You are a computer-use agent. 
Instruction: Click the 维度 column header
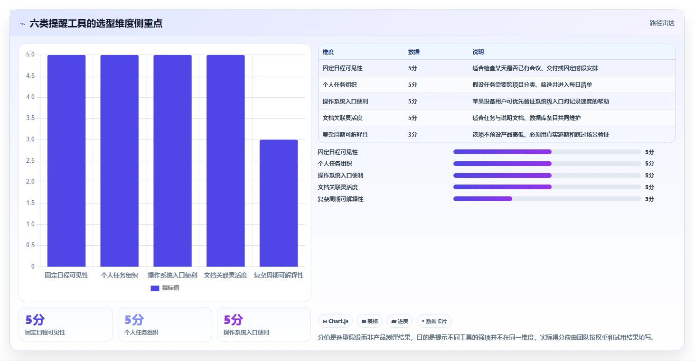tap(328, 52)
